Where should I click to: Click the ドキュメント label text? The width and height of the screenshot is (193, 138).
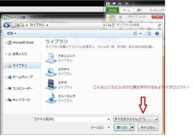coord(67,56)
